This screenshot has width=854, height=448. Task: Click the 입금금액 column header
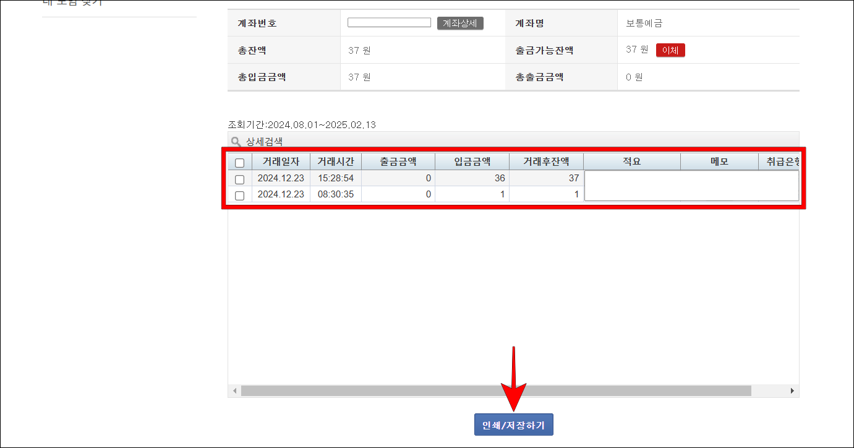tap(472, 161)
